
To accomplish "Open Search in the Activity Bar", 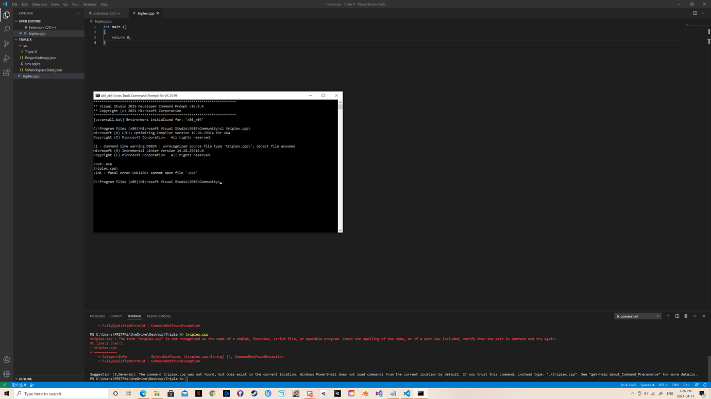I will click(x=7, y=29).
